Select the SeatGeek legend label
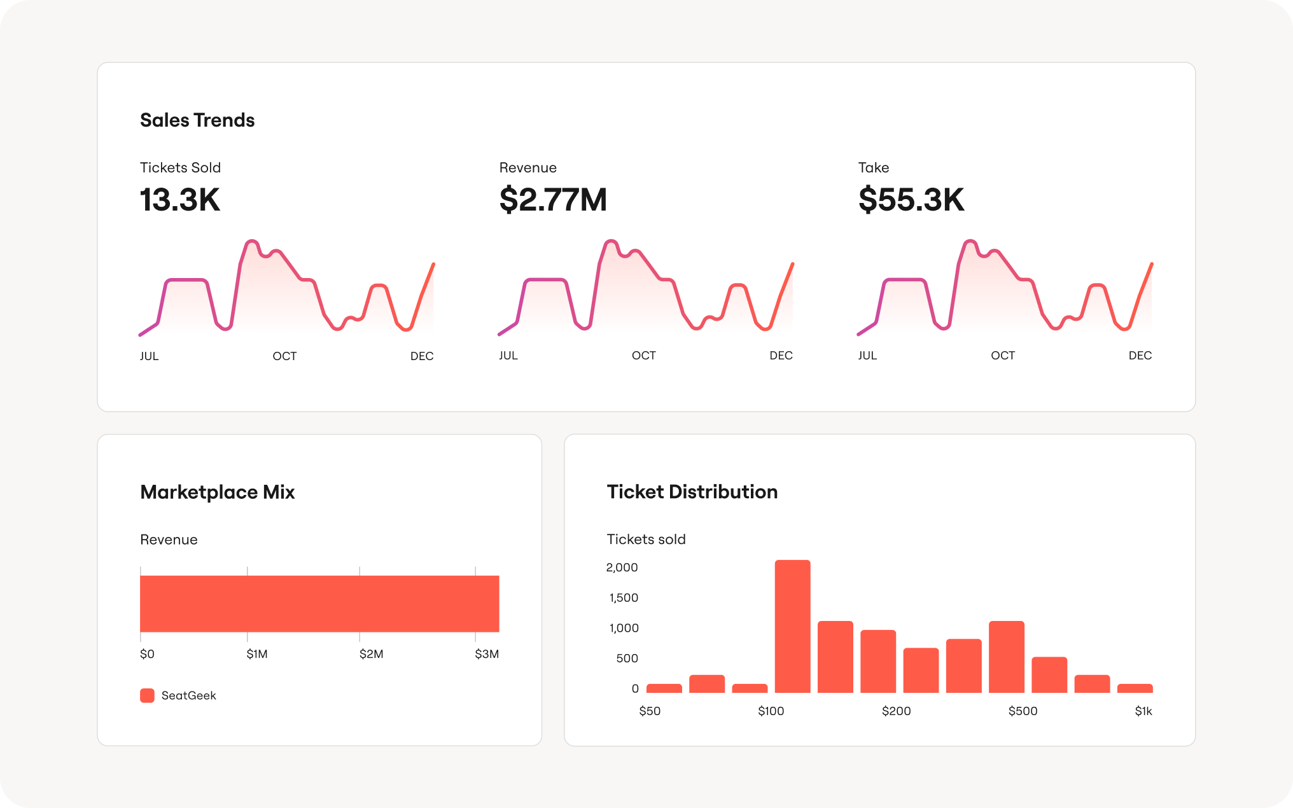The image size is (1293, 808). click(188, 695)
